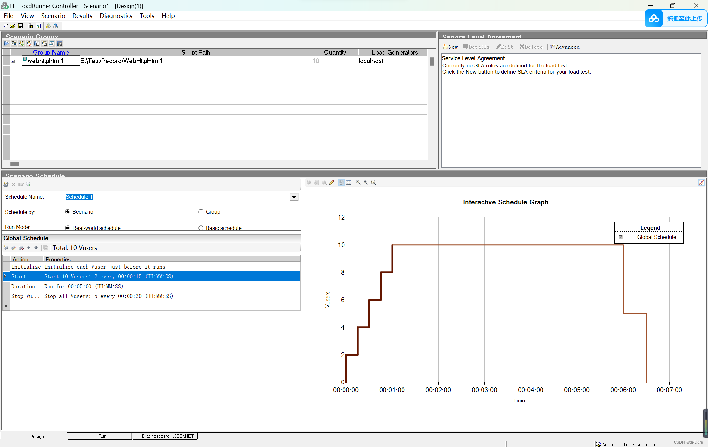Switch to the Run tab

coord(102,436)
